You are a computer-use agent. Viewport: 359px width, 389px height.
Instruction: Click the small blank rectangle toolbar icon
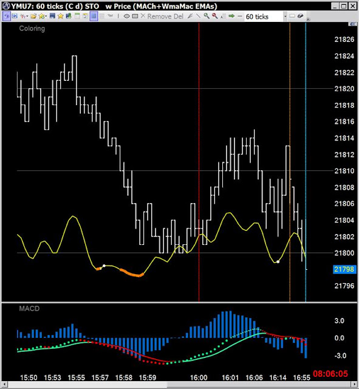[x=292, y=16]
